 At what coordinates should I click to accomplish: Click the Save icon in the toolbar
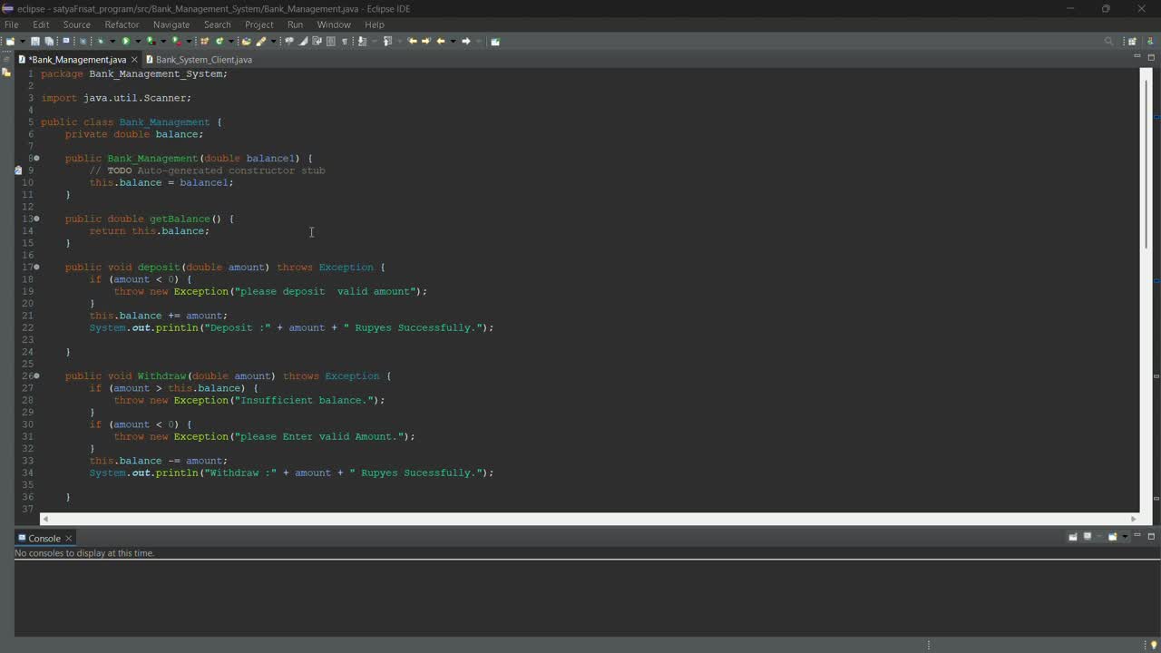click(x=35, y=41)
